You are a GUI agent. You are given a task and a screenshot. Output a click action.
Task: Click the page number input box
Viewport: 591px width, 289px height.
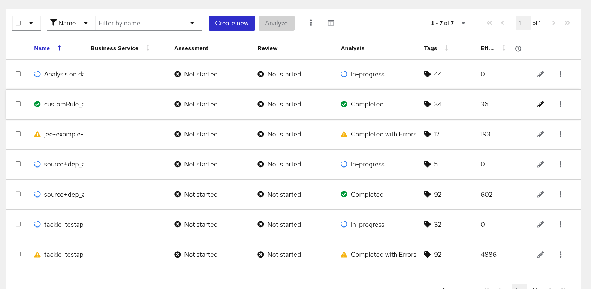[x=522, y=23]
